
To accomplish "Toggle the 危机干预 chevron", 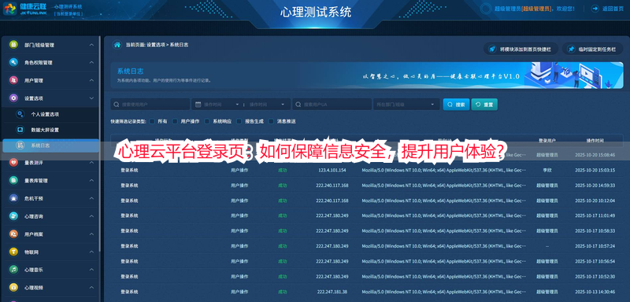I will tap(91, 198).
